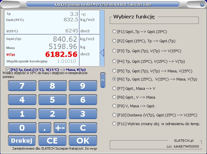This screenshot has width=207, height=154.
Task: Tap keypad digit 3
Action: pyautogui.click(x=83, y=114)
